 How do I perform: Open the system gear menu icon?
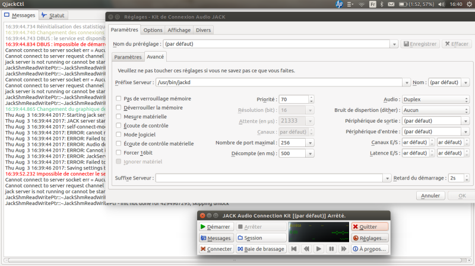point(469,4)
